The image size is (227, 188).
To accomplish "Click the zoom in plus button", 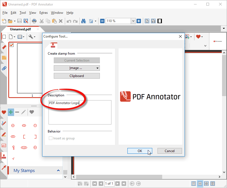I will click(139, 21).
